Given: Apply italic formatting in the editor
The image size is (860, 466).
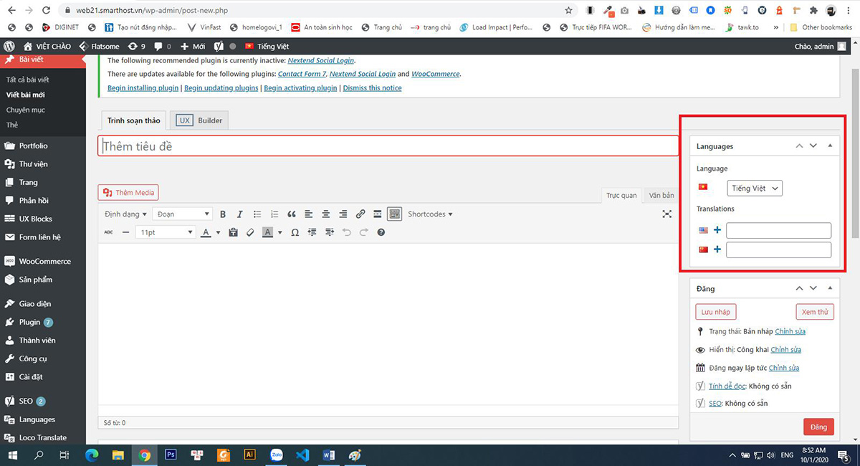Looking at the screenshot, I should point(239,214).
